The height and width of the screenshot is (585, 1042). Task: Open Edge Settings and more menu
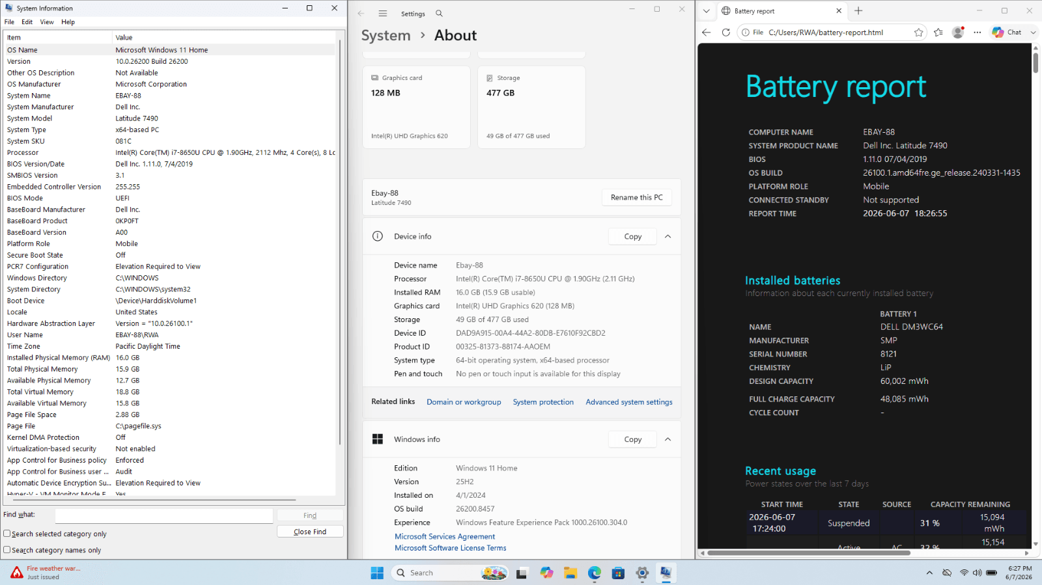coord(978,32)
